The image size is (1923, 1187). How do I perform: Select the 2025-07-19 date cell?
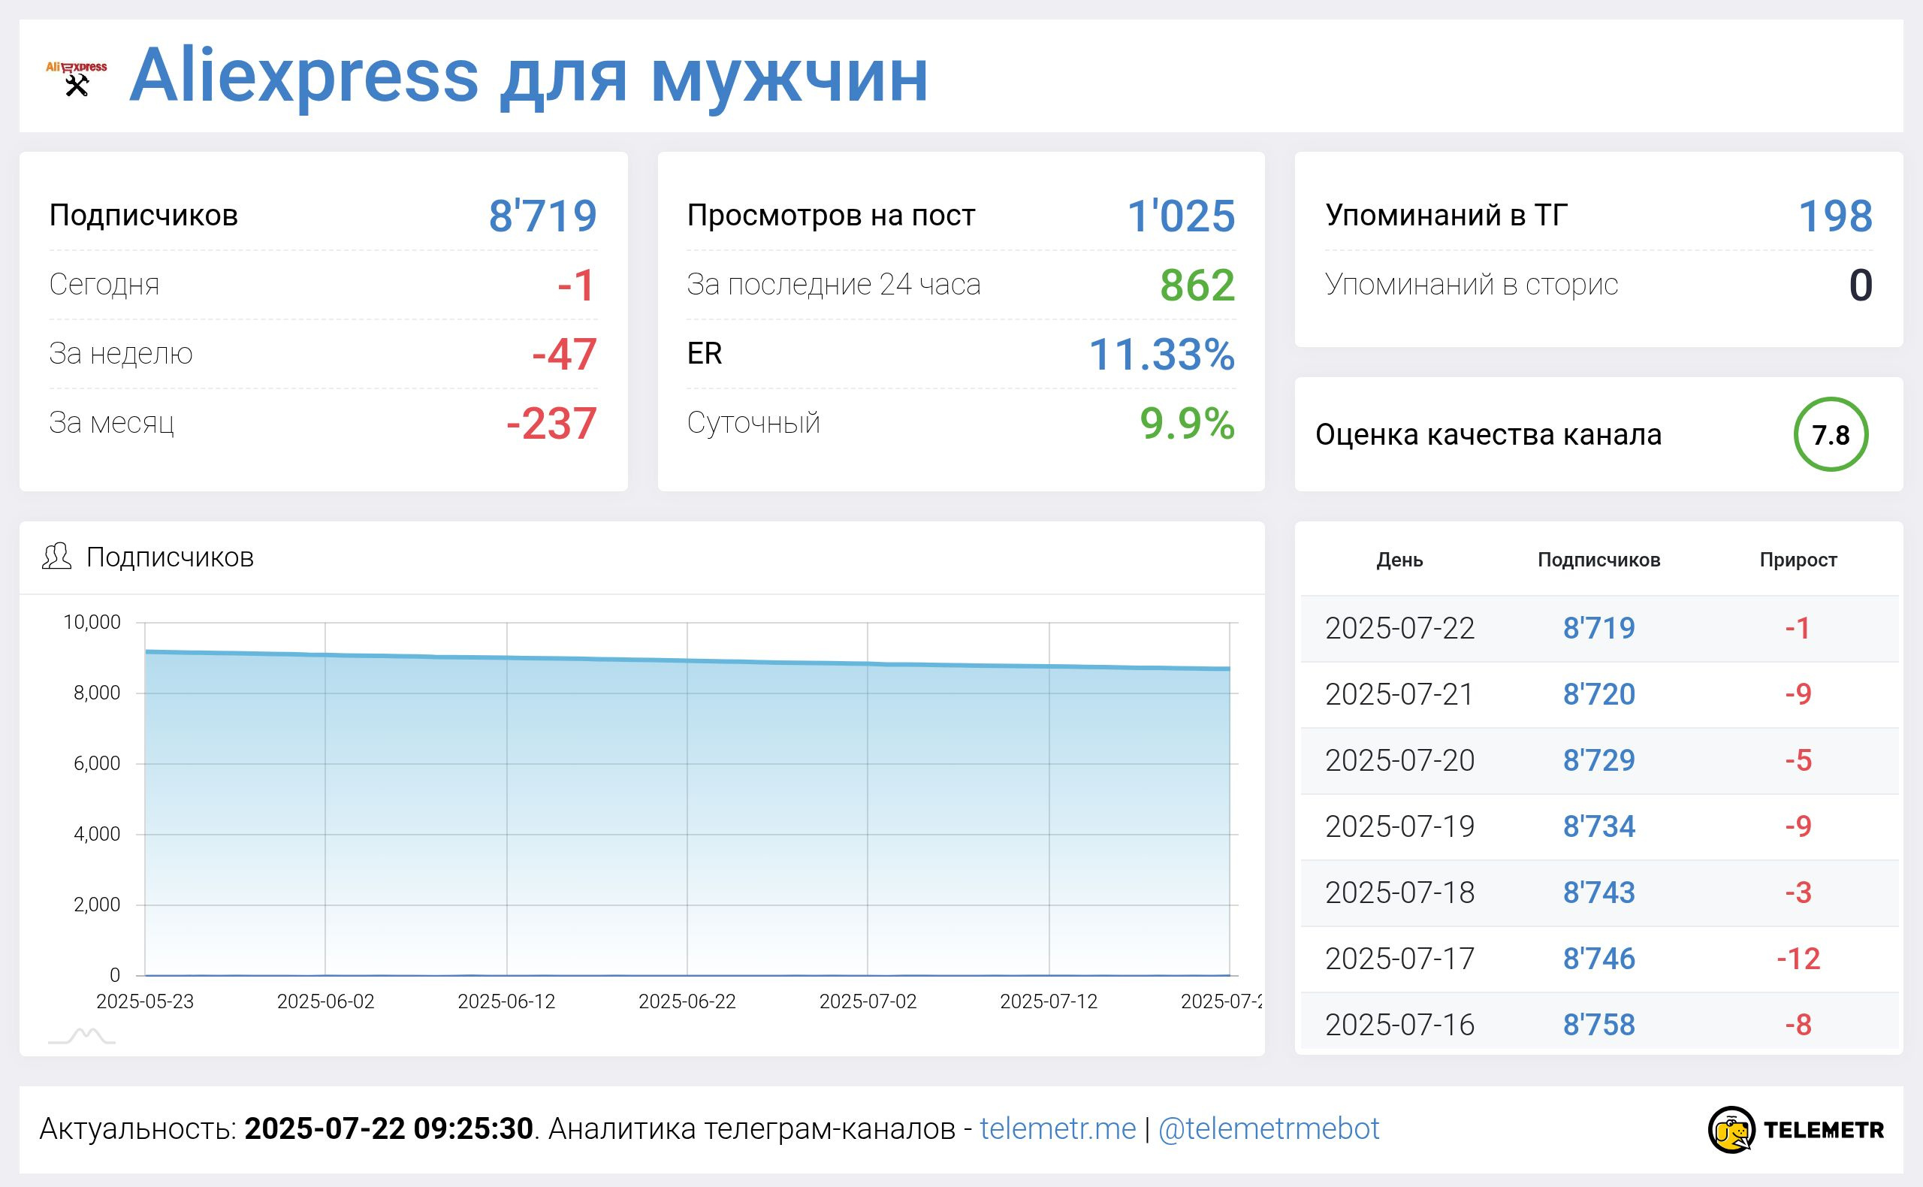(x=1399, y=826)
